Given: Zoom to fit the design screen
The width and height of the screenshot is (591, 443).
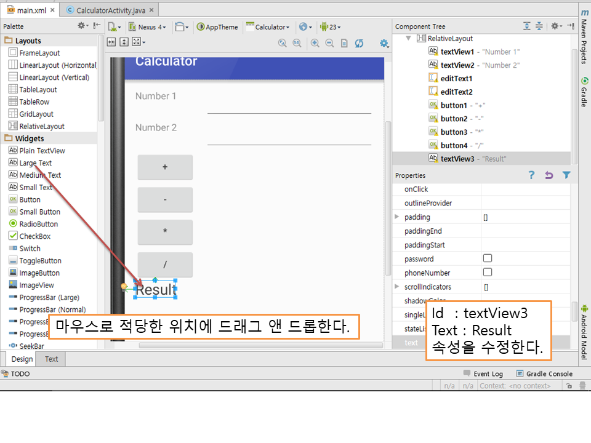Looking at the screenshot, I should [283, 42].
